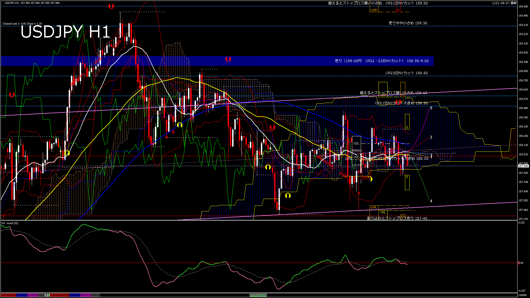Select the YDO label box
The image size is (530, 298).
(356, 157)
